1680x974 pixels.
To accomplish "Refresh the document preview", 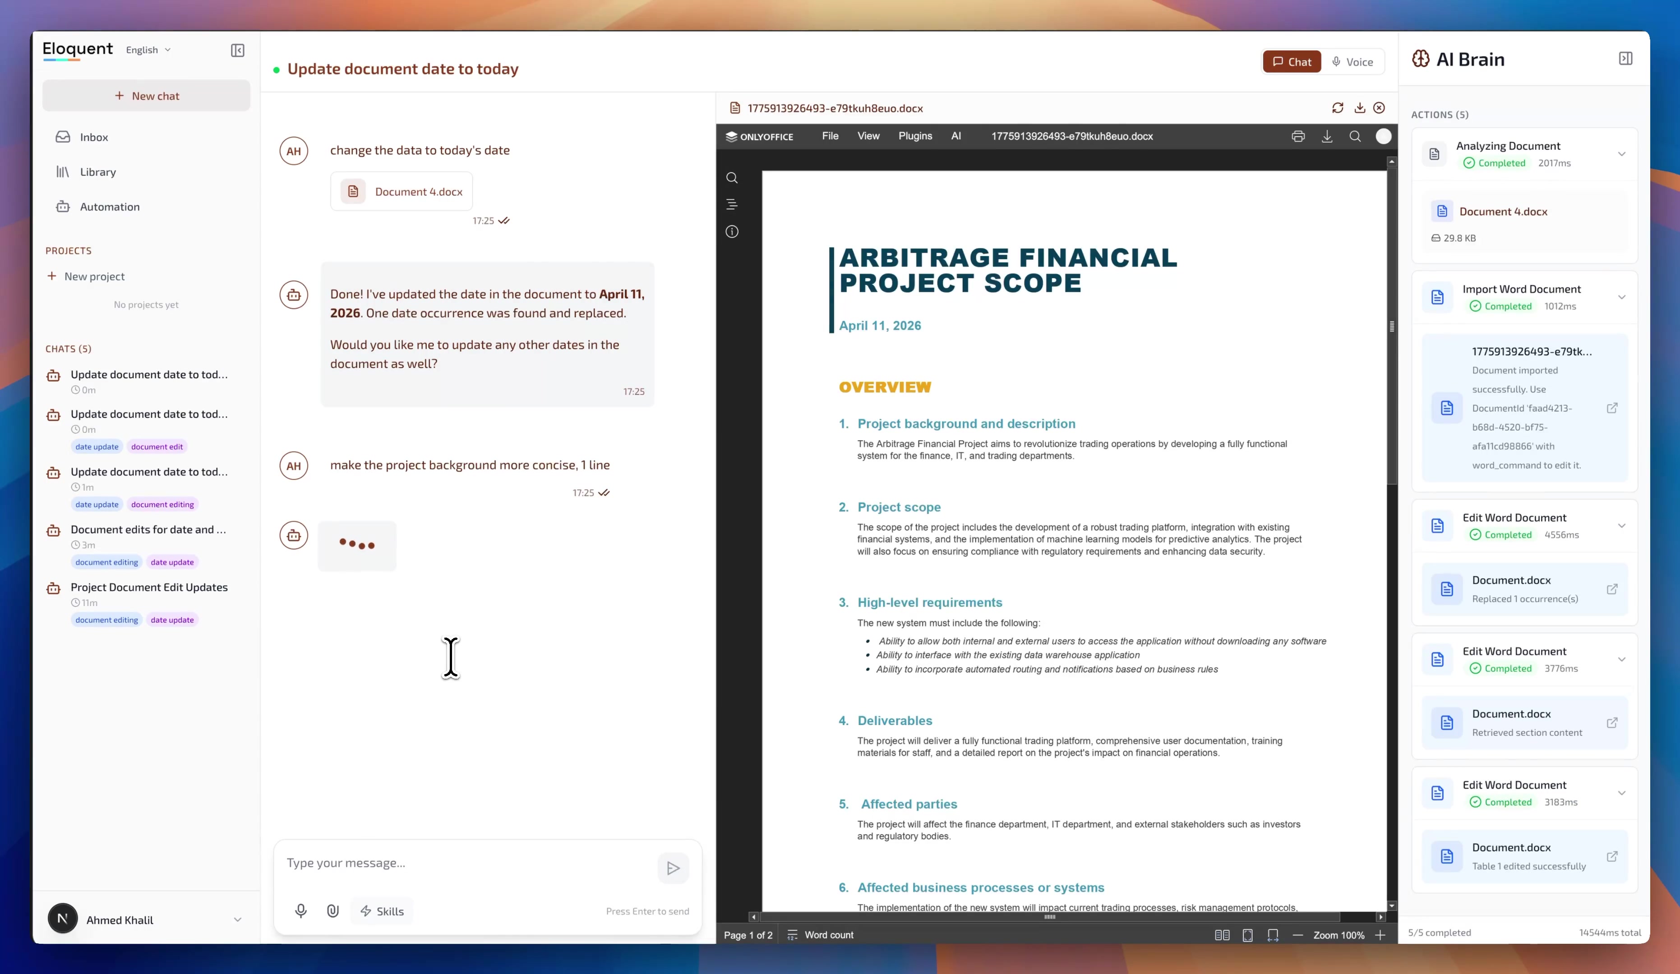I will coord(1337,108).
